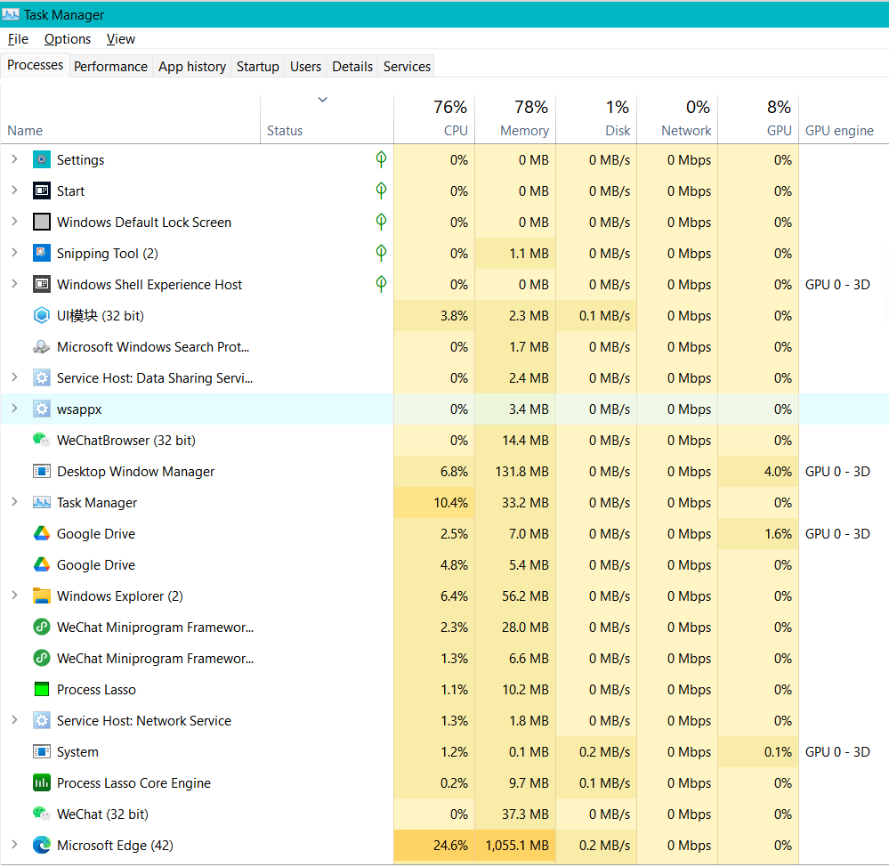Click the Google Drive icon using 5.4 MB

coord(42,565)
